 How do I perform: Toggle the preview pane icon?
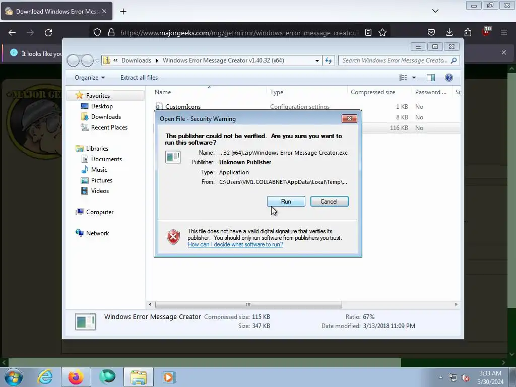click(x=431, y=78)
